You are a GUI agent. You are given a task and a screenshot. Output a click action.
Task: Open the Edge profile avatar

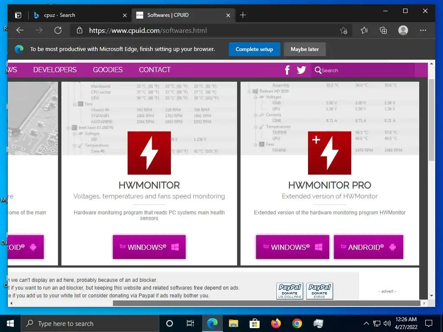coord(403,30)
